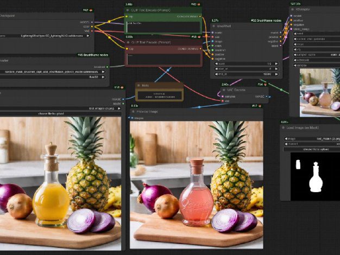Click the BrushNet end_at value 10000
This screenshot has height=255, width=340.
tap(267, 74)
